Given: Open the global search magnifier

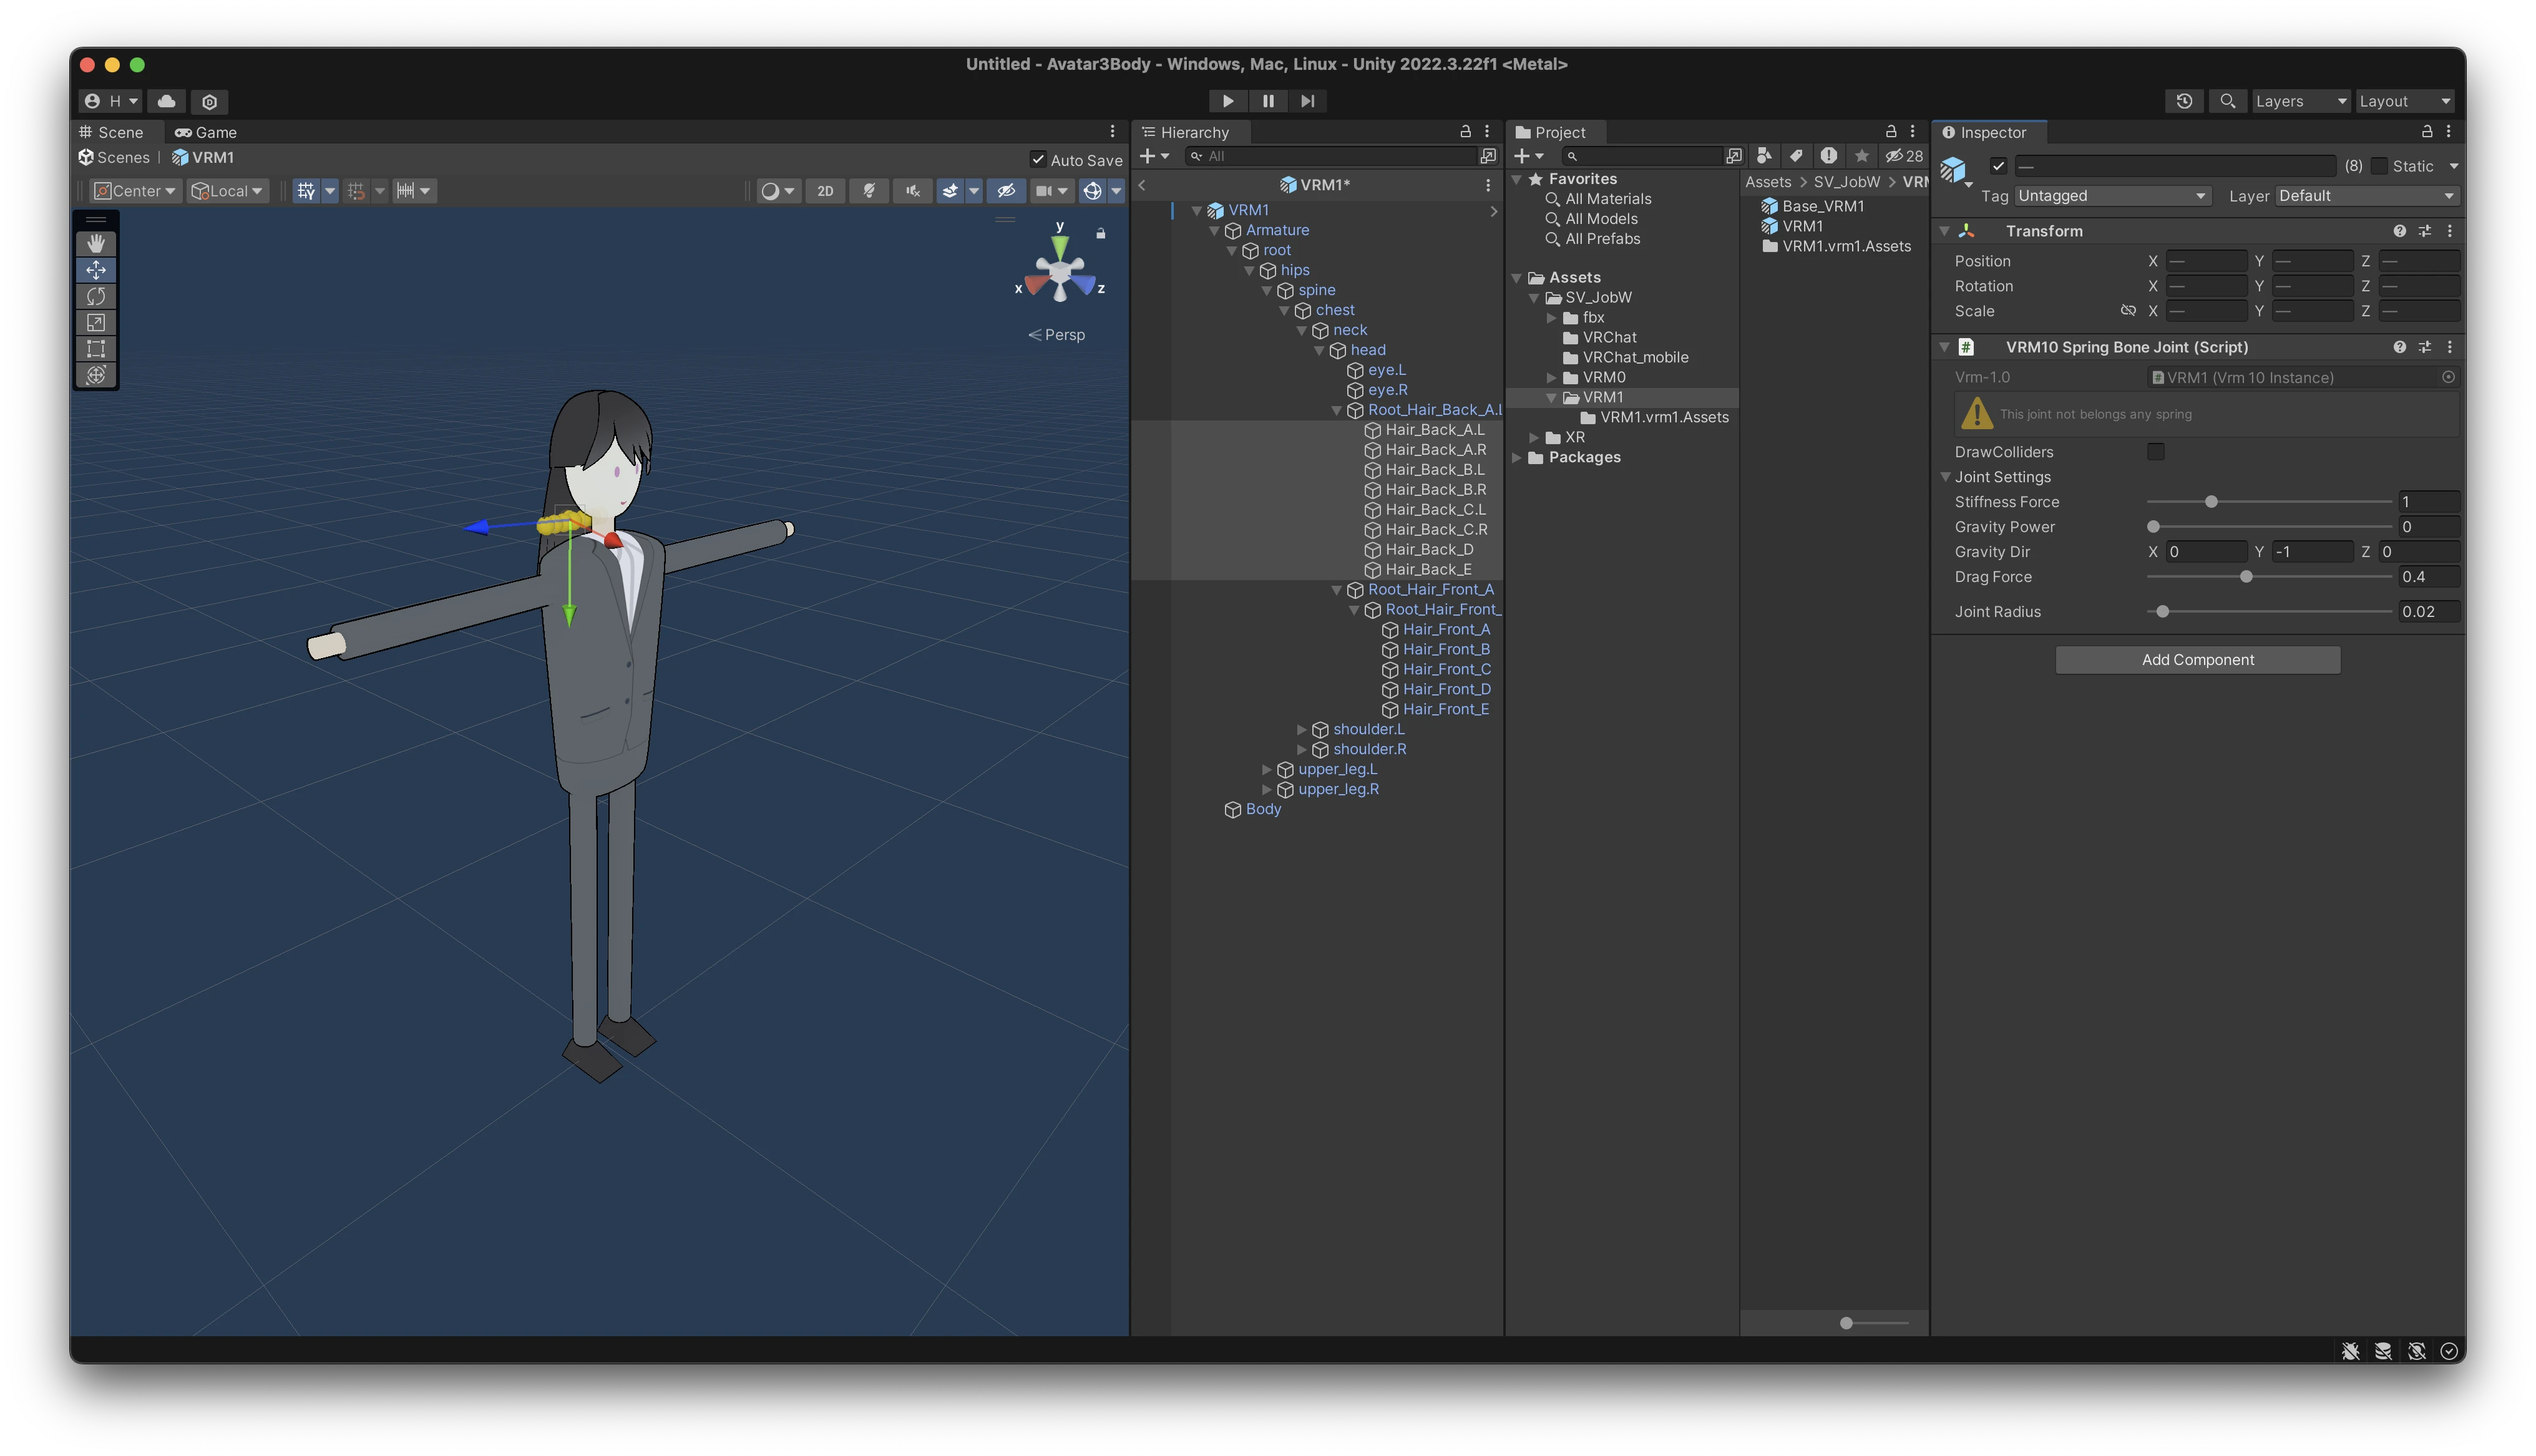Looking at the screenshot, I should click(x=2227, y=101).
